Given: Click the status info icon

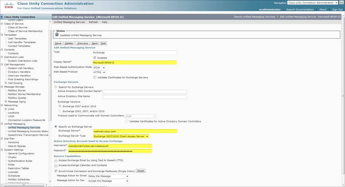Looking at the screenshot, I should [57, 35].
